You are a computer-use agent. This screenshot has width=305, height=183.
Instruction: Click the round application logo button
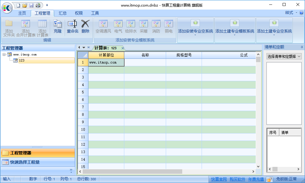pos(7,8)
